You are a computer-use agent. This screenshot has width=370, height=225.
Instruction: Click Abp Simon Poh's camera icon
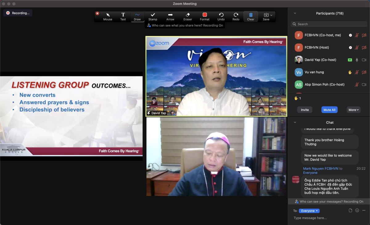364,85
